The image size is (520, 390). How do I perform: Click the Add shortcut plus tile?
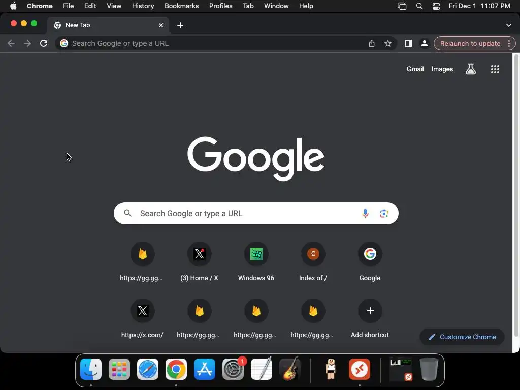pos(370,319)
